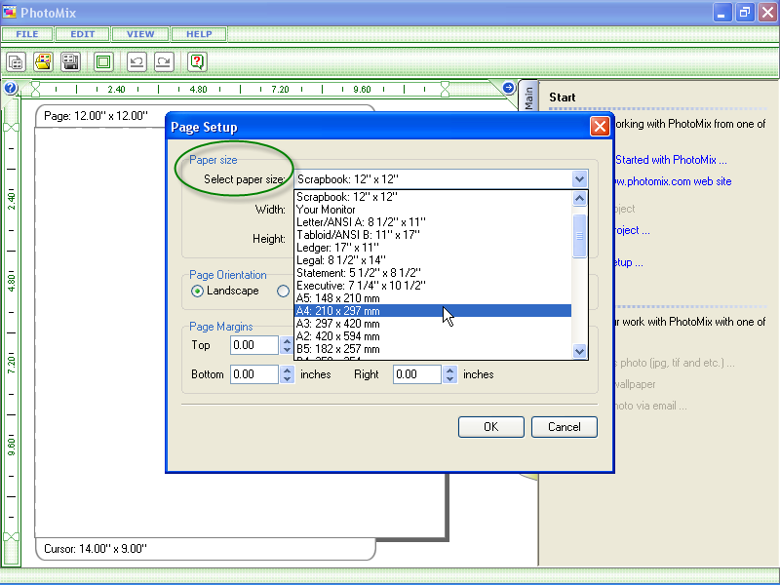Click the bottom marker on the vertical ruler
The image size is (780, 585).
(x=11, y=537)
